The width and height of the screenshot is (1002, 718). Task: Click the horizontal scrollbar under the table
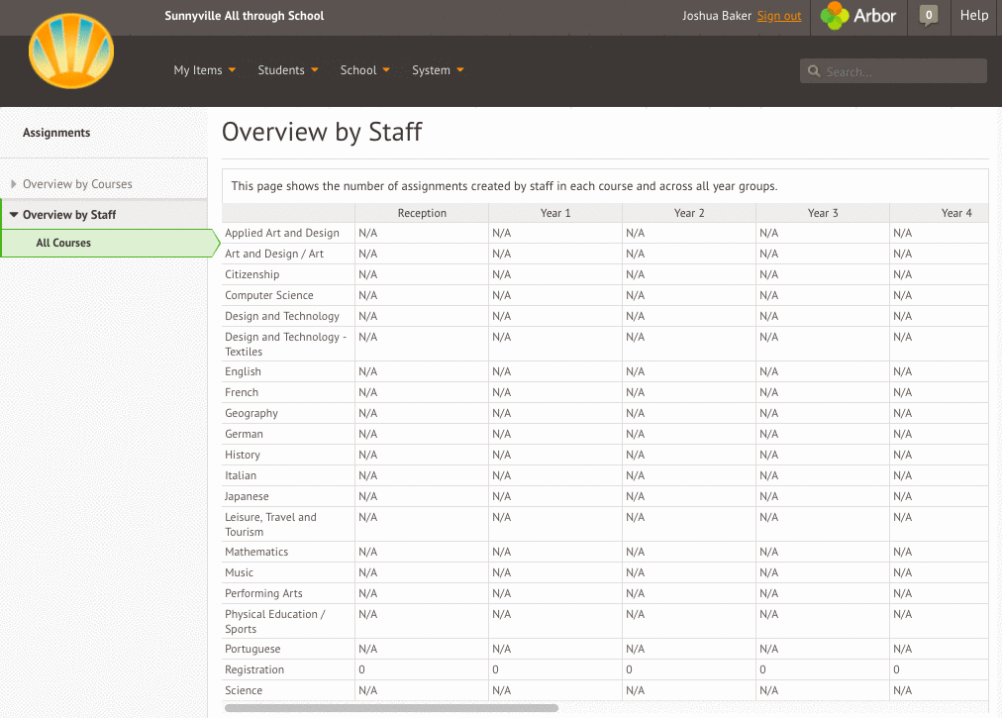[x=392, y=708]
